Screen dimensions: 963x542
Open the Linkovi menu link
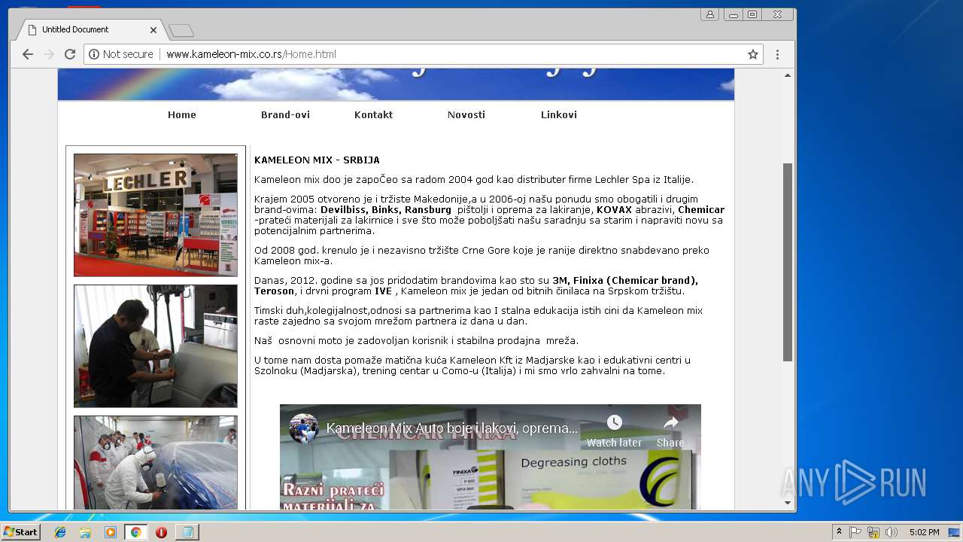click(x=559, y=115)
